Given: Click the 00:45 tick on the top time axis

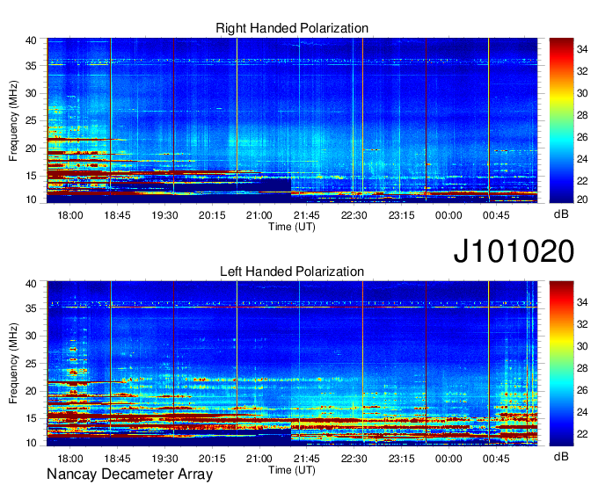Looking at the screenshot, I should 496,215.
